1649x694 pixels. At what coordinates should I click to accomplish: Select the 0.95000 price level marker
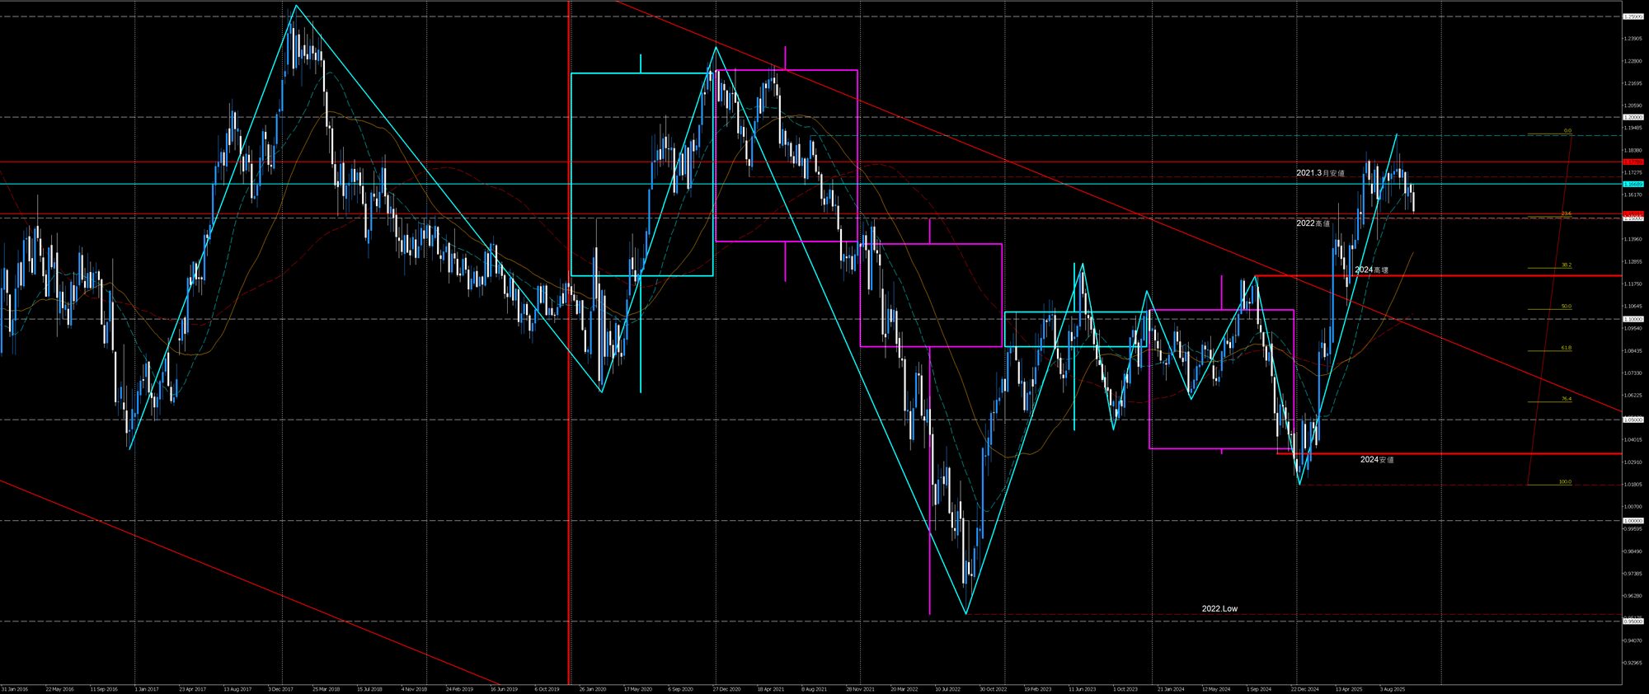1633,621
